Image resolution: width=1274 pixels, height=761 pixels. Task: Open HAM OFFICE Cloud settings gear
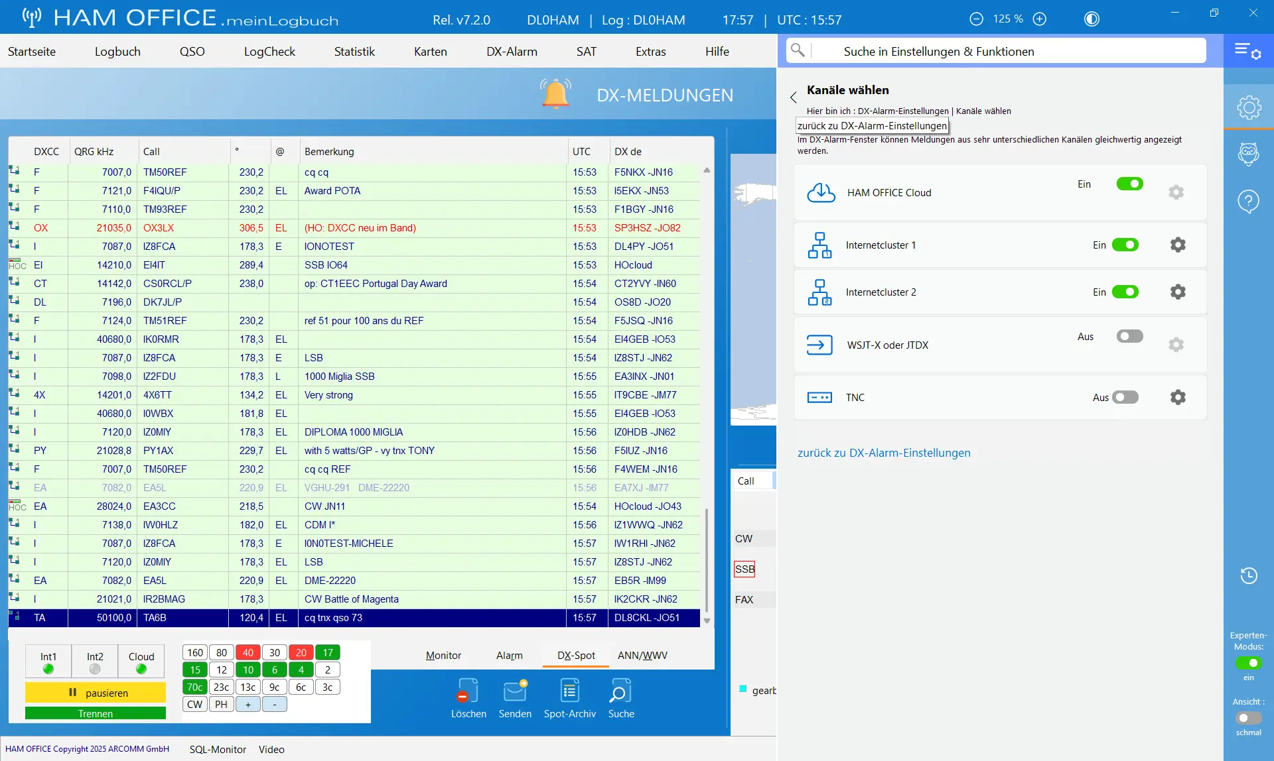(x=1176, y=192)
